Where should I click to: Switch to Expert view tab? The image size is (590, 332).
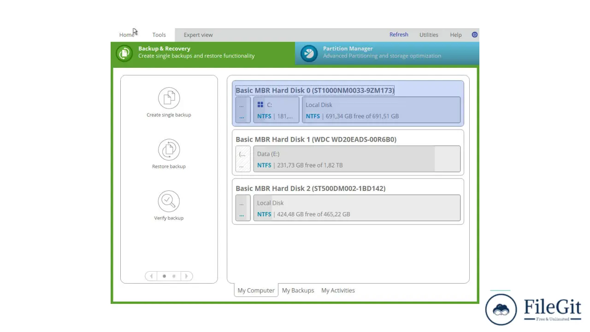(x=198, y=35)
